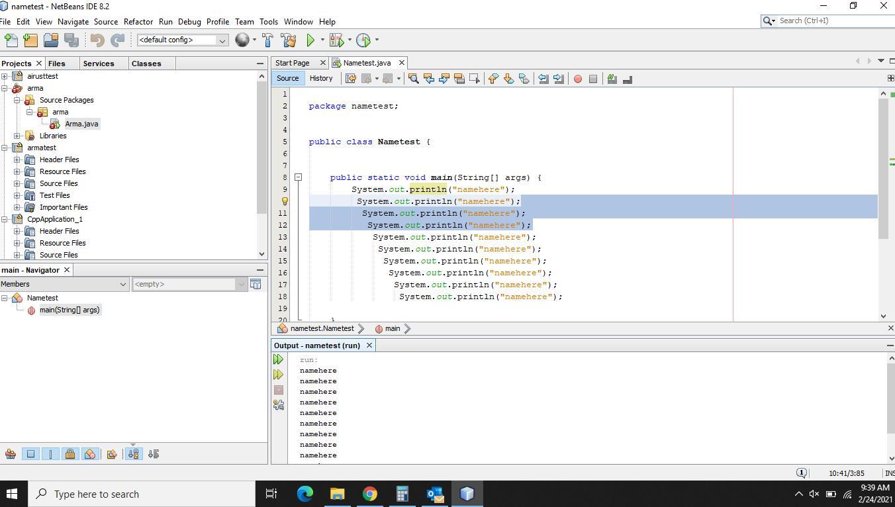Open the default config dropdown

pos(182,40)
